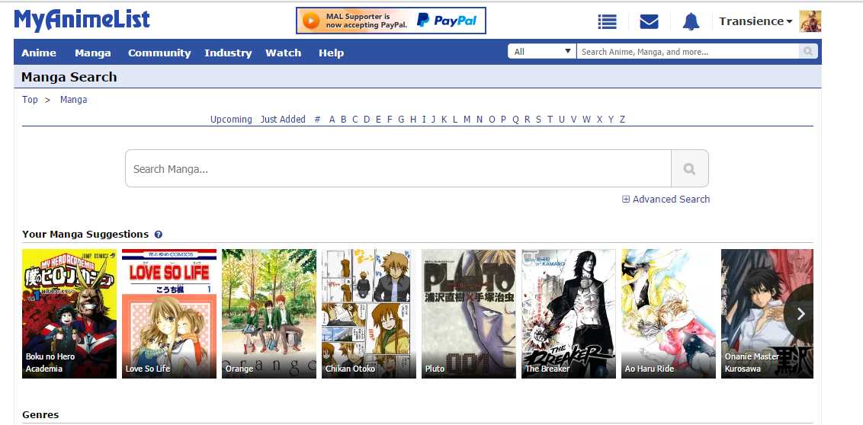This screenshot has height=425, width=863.
Task: Expand Advanced Search options
Action: (666, 199)
